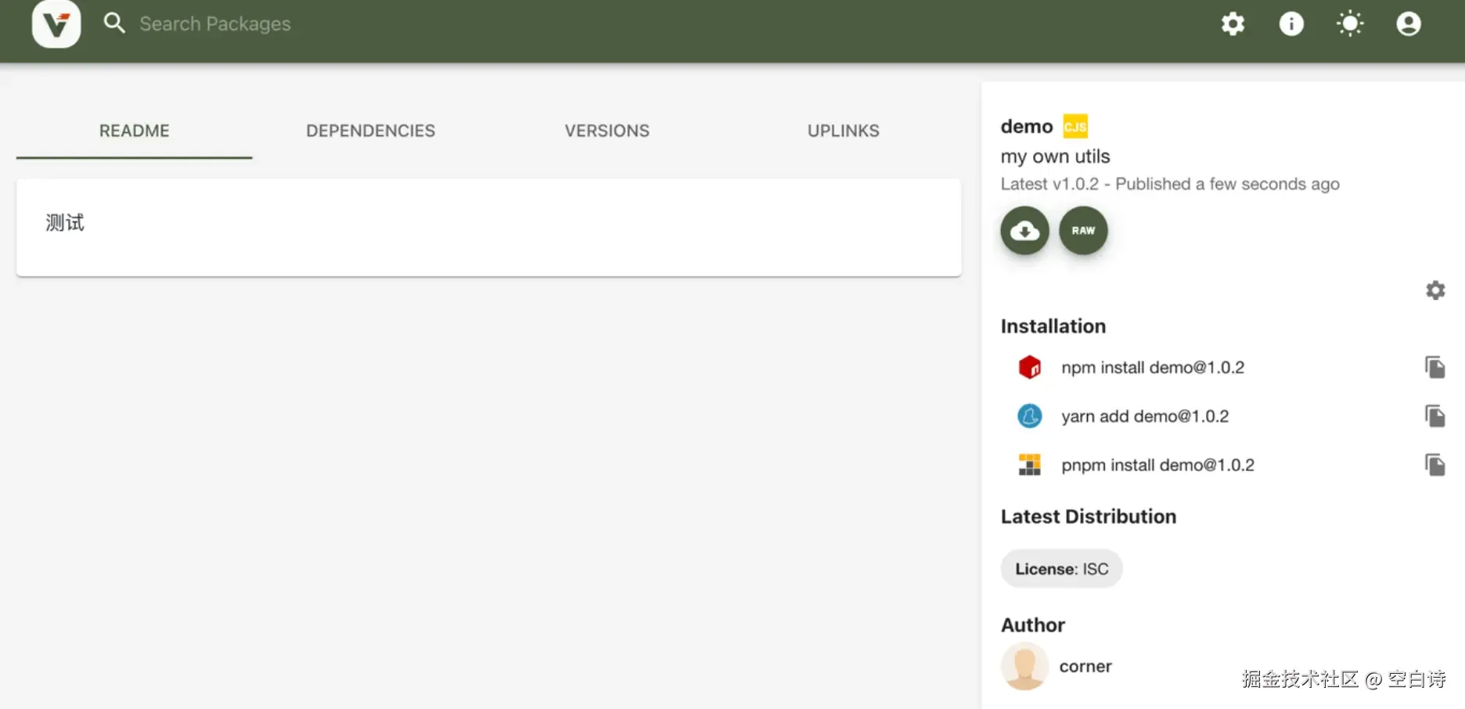
Task: Open the user account icon
Action: [x=1409, y=23]
